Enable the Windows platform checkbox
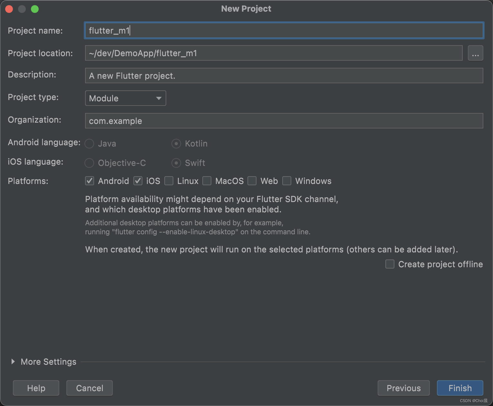Image resolution: width=493 pixels, height=406 pixels. 287,181
